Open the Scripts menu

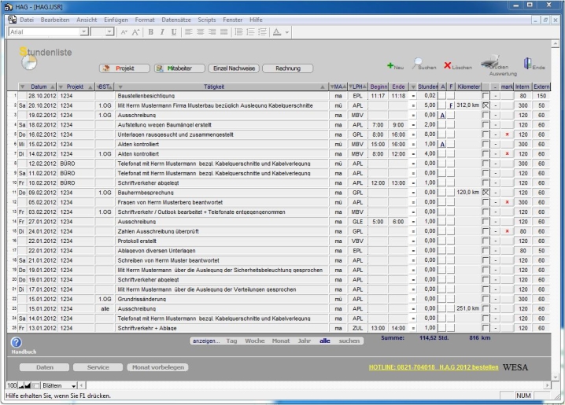(x=207, y=19)
